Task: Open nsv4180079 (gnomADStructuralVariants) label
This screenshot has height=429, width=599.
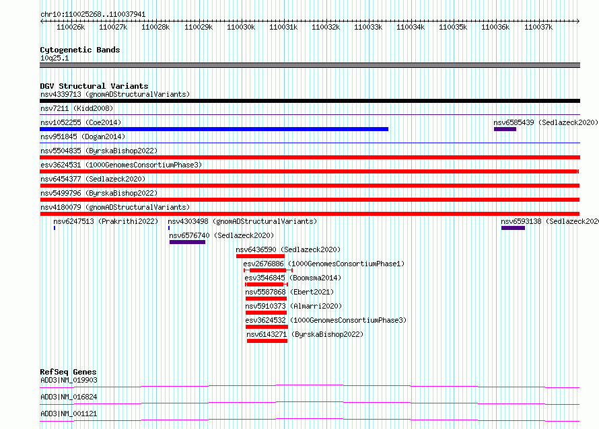Action: (115, 207)
